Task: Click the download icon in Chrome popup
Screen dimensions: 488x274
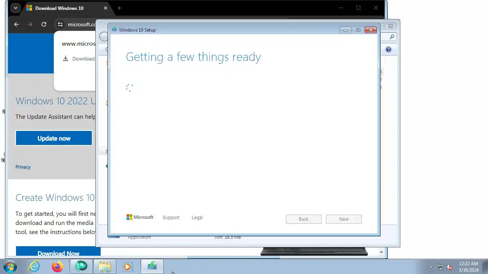Action: pos(66,59)
